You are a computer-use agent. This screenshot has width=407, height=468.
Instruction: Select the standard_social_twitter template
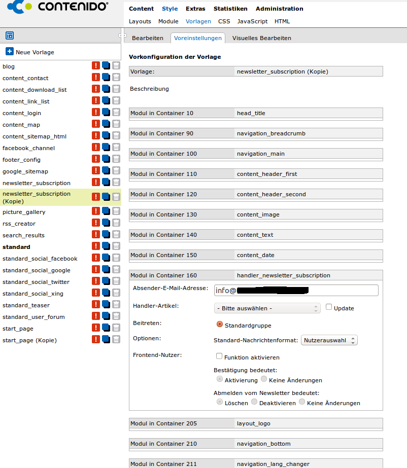pos(36,282)
